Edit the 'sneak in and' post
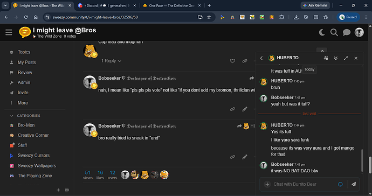The image size is (372, 196). coord(245,157)
